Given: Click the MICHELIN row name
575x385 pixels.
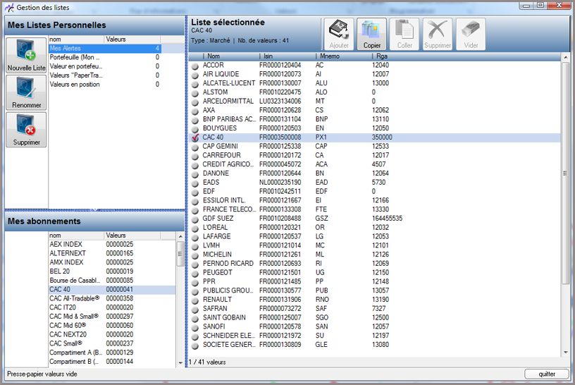Looking at the screenshot, I should click(217, 255).
